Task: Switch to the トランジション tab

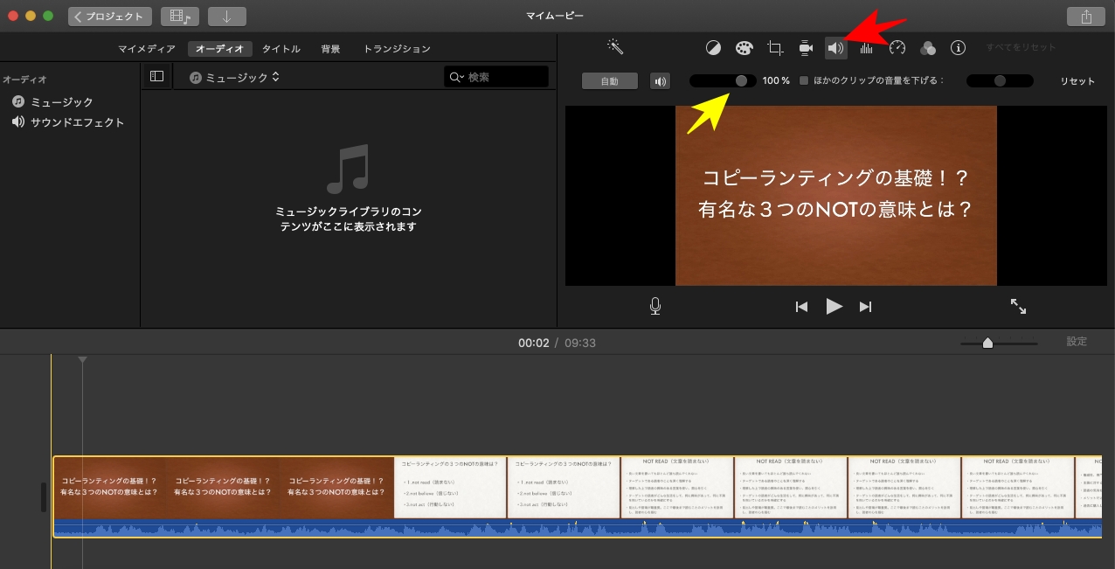Action: pyautogui.click(x=397, y=49)
